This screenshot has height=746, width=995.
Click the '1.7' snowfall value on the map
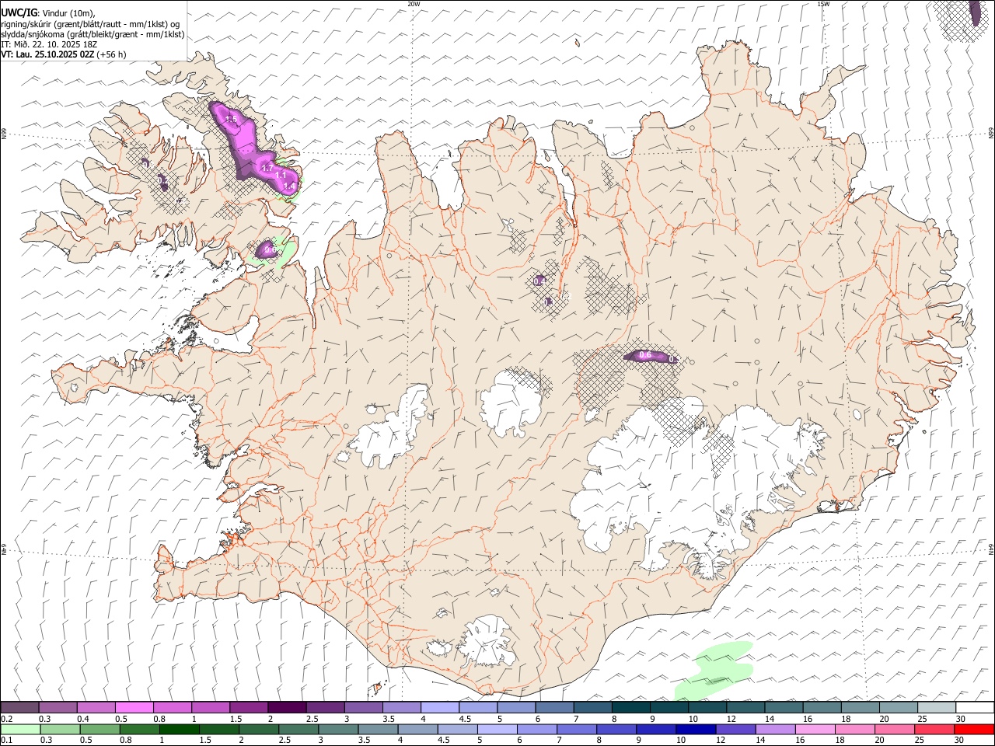tap(267, 168)
